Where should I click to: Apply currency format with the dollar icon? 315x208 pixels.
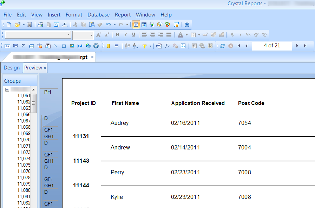click(232, 35)
